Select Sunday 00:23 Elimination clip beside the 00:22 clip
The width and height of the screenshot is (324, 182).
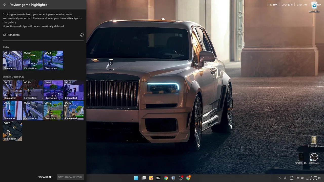(x=33, y=110)
